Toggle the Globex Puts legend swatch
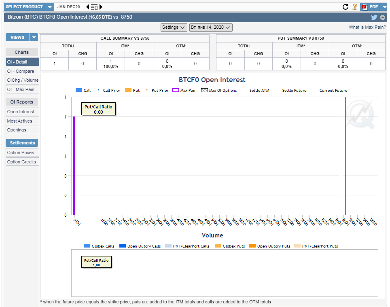390x307 pixels. (x=218, y=246)
